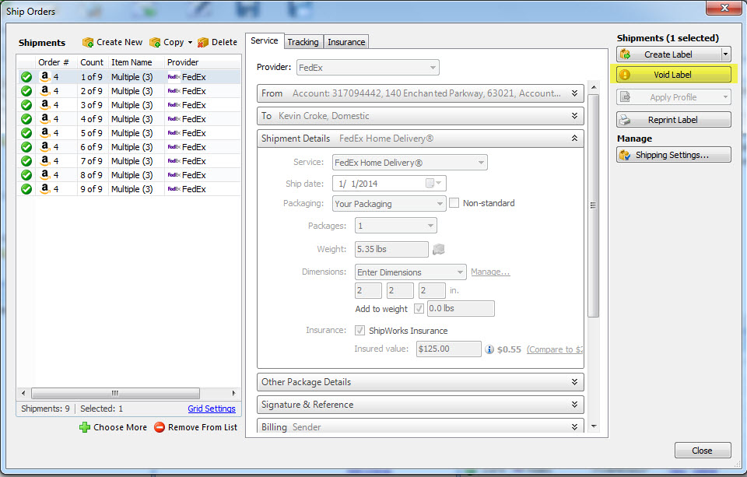Click the Void Label button
747x477 pixels.
coord(674,75)
